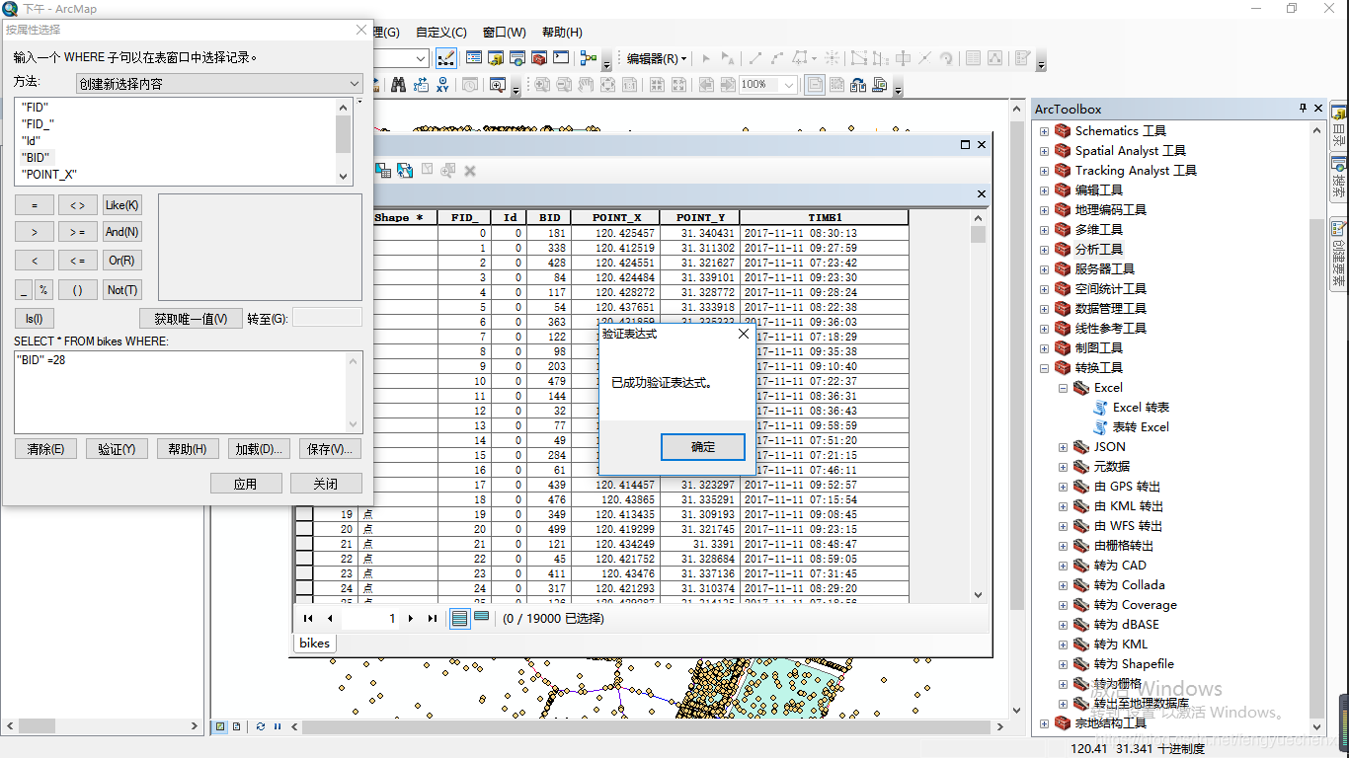Switch map to Layout View
The height and width of the screenshot is (758, 1349).
(237, 726)
